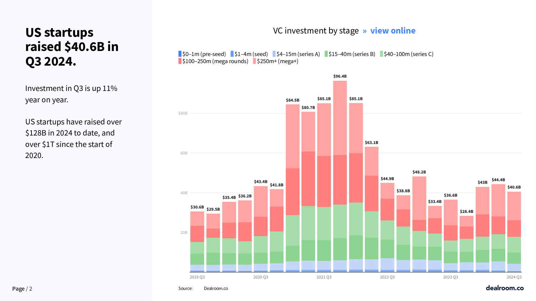This screenshot has height=301, width=536.
Task: Click the dealroom.co logo
Action: 505,288
